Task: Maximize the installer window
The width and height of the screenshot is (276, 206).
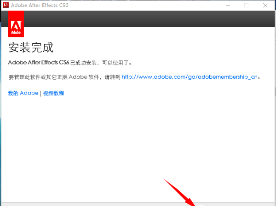Action: click(x=246, y=5)
